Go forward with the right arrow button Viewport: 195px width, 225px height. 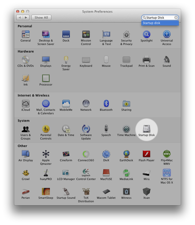coord(26,17)
